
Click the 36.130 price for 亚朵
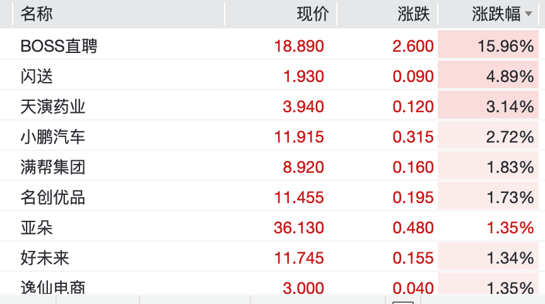tap(299, 228)
